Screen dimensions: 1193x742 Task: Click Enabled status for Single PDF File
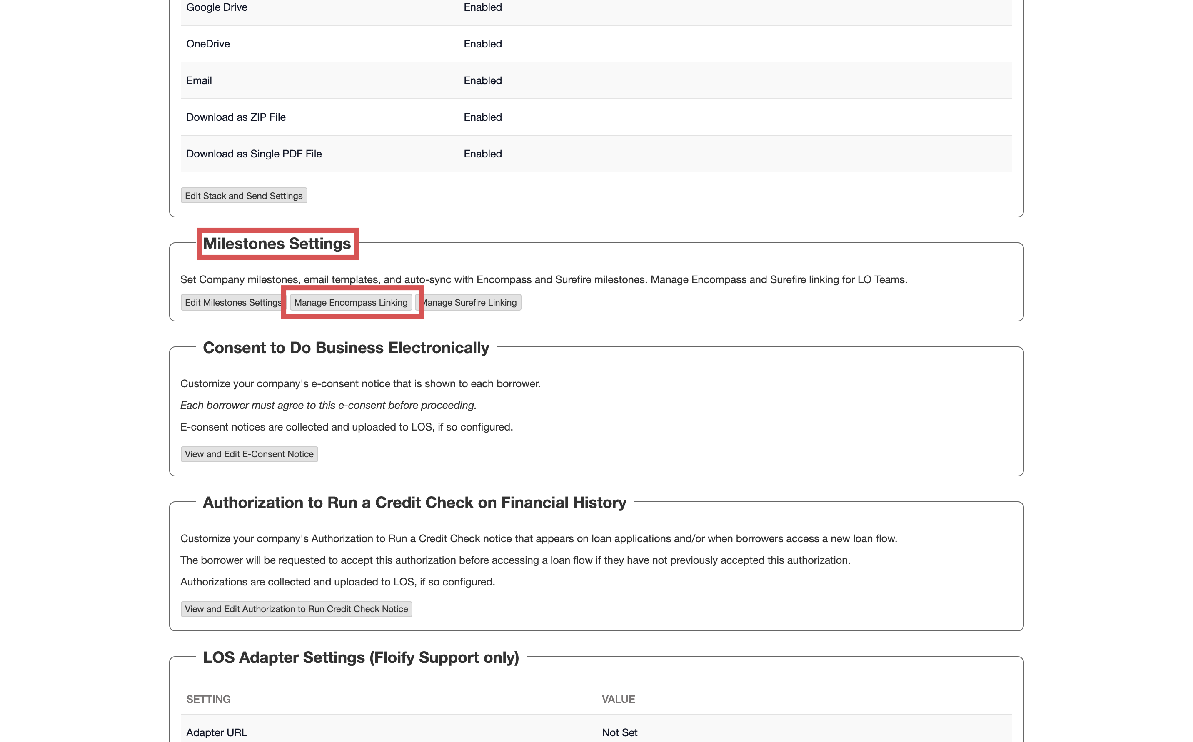[483, 154]
